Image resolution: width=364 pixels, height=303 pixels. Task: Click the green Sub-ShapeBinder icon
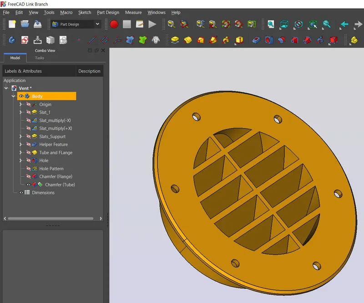(x=143, y=40)
